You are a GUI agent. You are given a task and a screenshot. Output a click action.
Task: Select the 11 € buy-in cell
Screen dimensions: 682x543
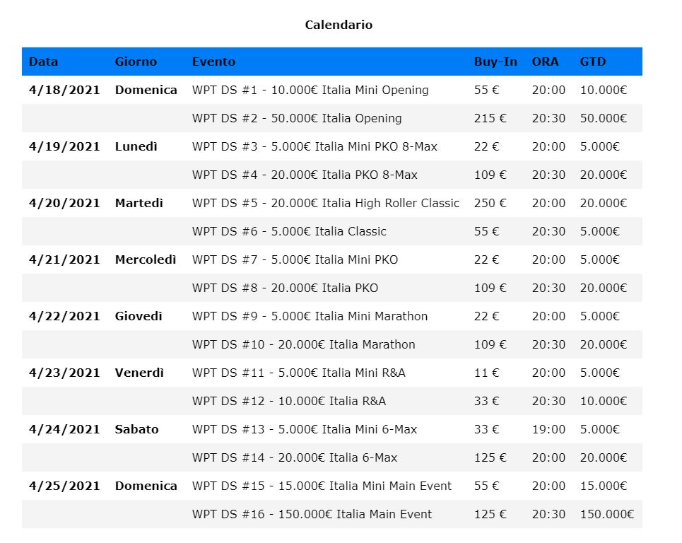point(486,373)
